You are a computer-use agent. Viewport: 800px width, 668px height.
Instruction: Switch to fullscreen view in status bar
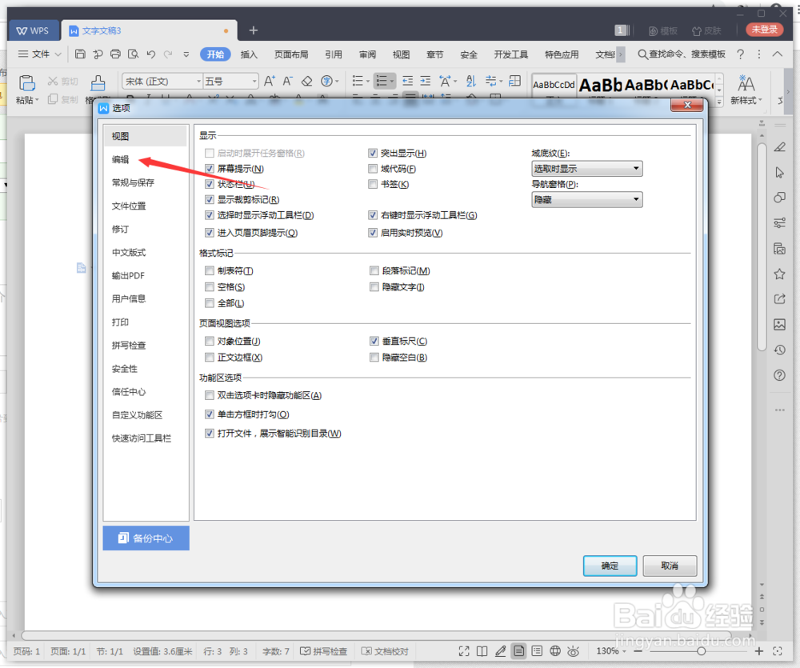464,651
